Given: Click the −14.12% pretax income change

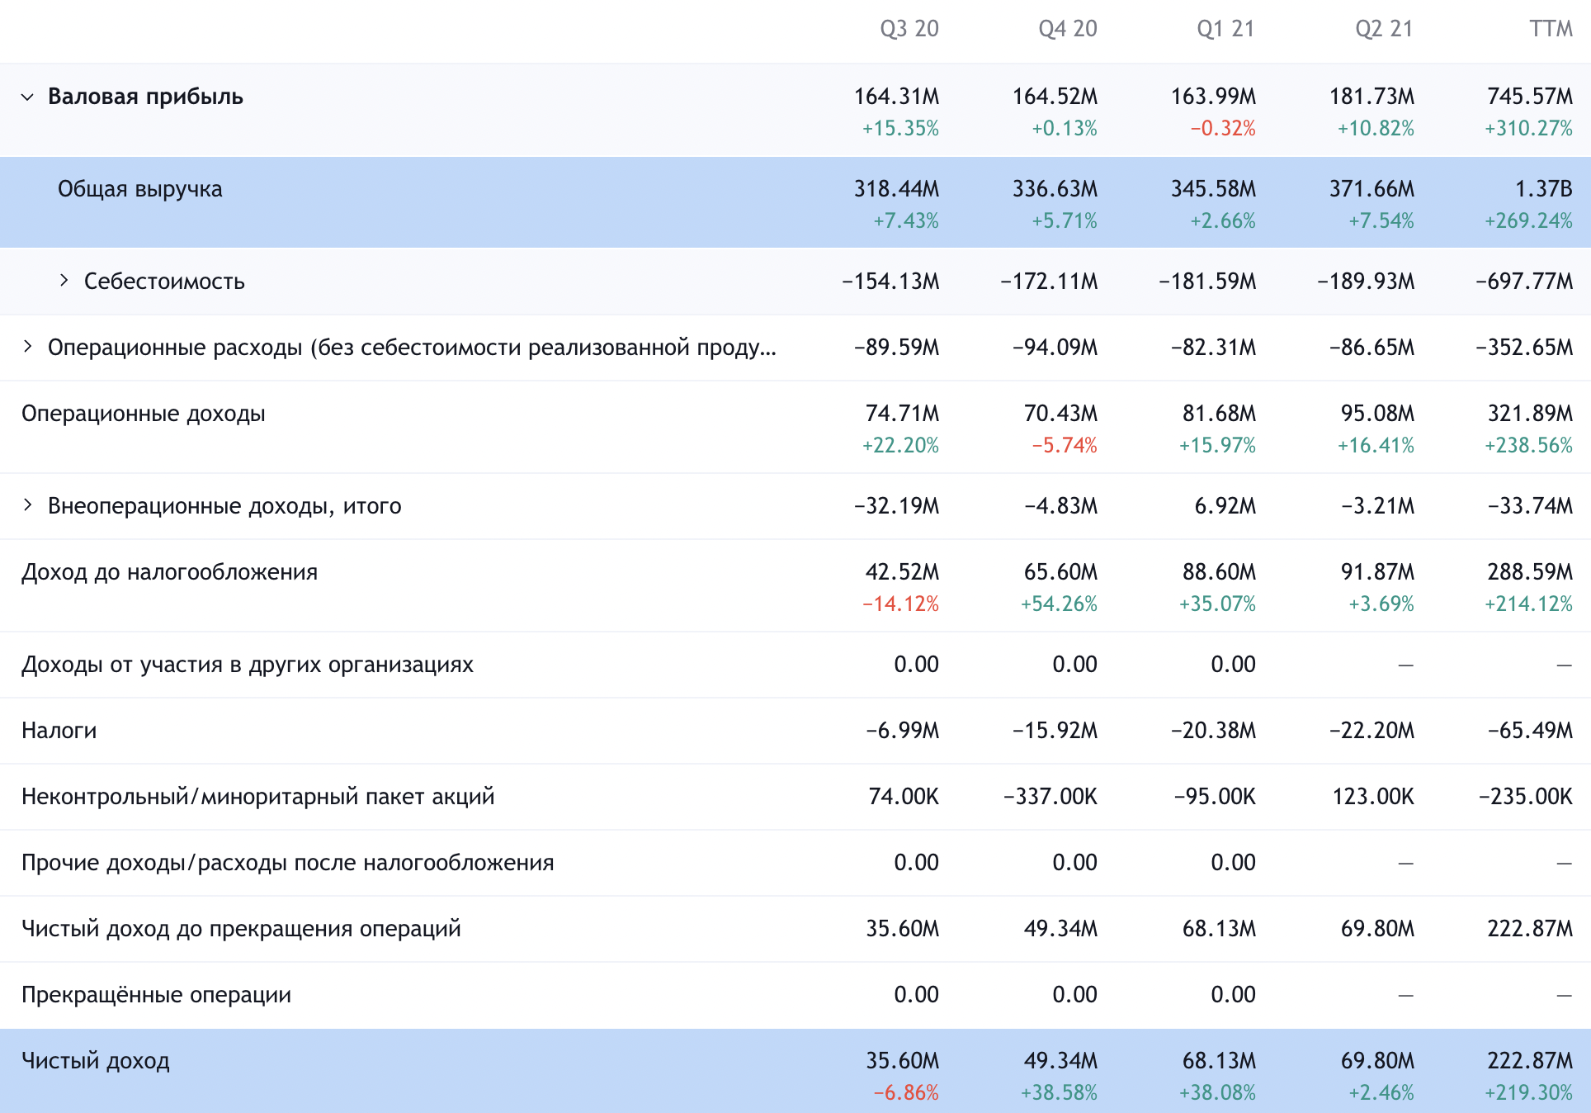Looking at the screenshot, I should click(900, 604).
